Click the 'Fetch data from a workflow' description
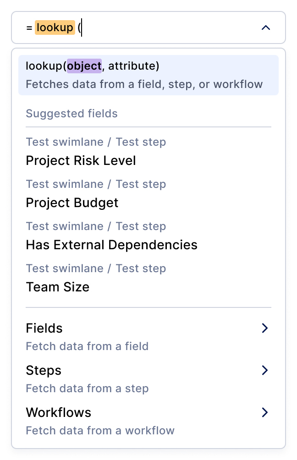 tap(100, 431)
